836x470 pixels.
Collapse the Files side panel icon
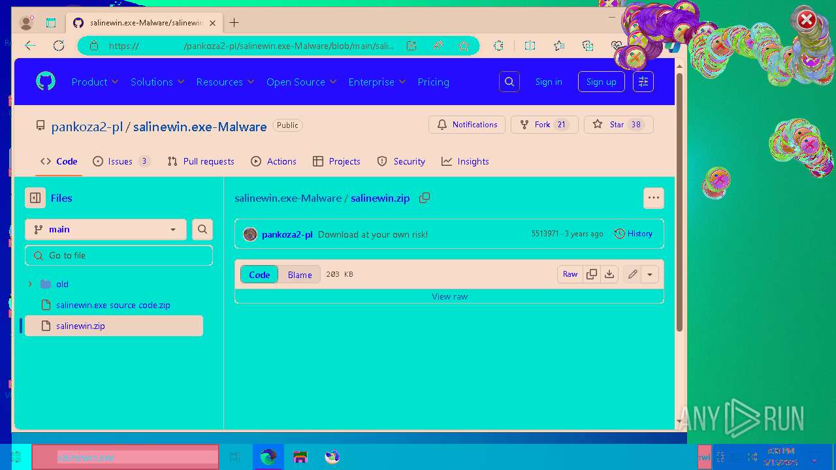click(35, 198)
